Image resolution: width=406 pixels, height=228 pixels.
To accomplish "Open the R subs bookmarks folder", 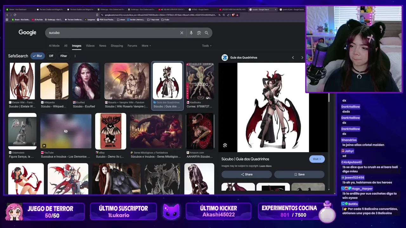I will [x=165, y=20].
